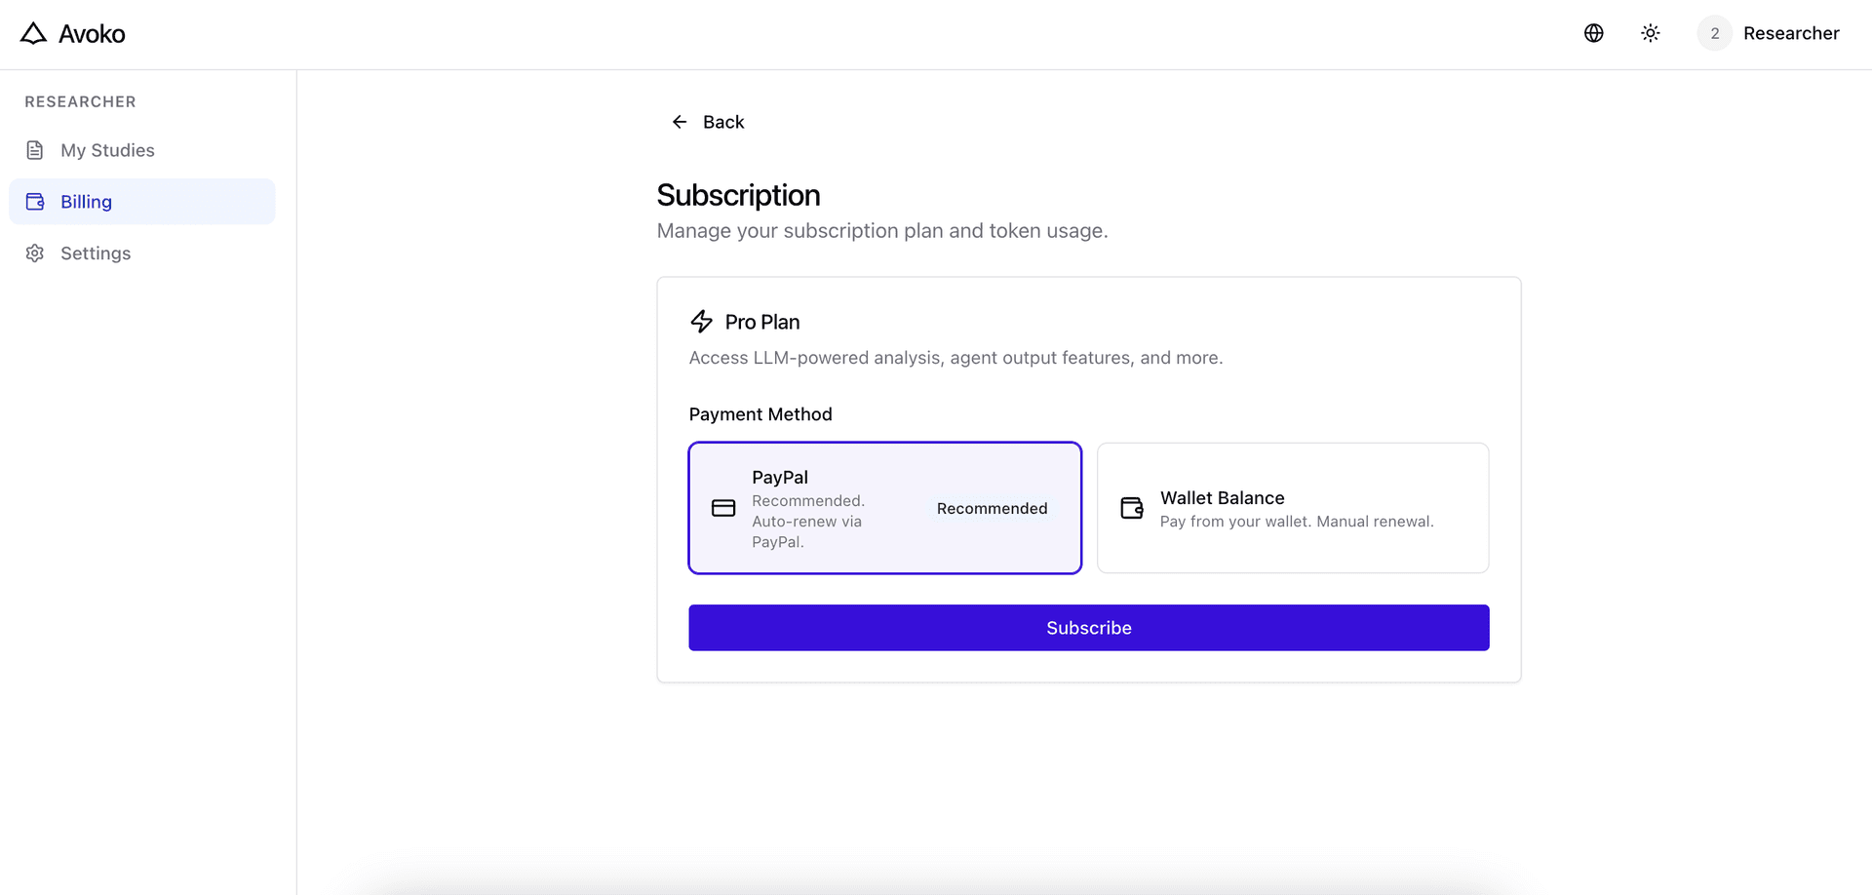Open the globe language icon
The image size is (1872, 895).
[x=1594, y=32]
